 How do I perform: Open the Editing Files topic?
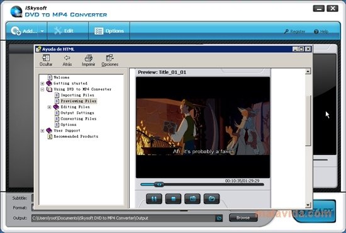click(75, 107)
